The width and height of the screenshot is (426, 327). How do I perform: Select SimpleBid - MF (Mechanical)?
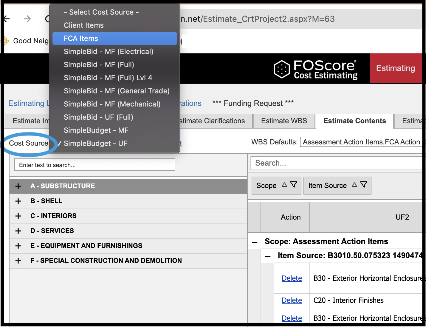pos(115,104)
